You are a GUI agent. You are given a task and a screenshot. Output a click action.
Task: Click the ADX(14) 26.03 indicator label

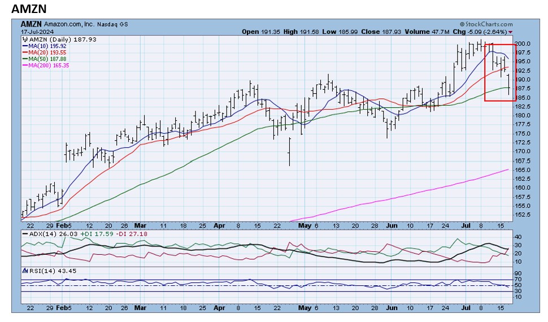pos(50,234)
